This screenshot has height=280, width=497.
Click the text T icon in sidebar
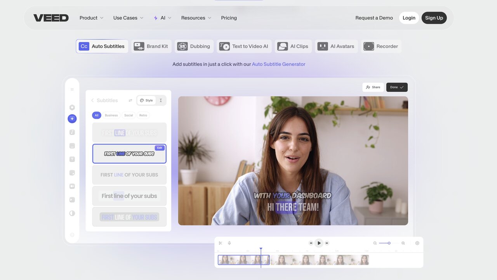click(72, 159)
